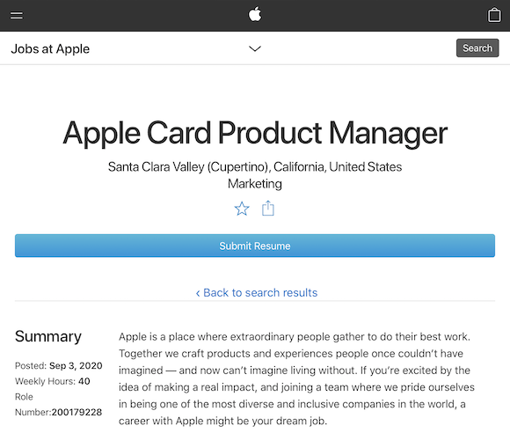Click the Weekly Hours value 40
Image resolution: width=510 pixels, height=433 pixels.
pyautogui.click(x=84, y=381)
